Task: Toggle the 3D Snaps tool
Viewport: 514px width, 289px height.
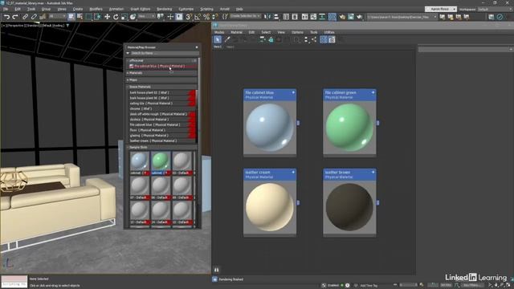Action: tap(189, 17)
